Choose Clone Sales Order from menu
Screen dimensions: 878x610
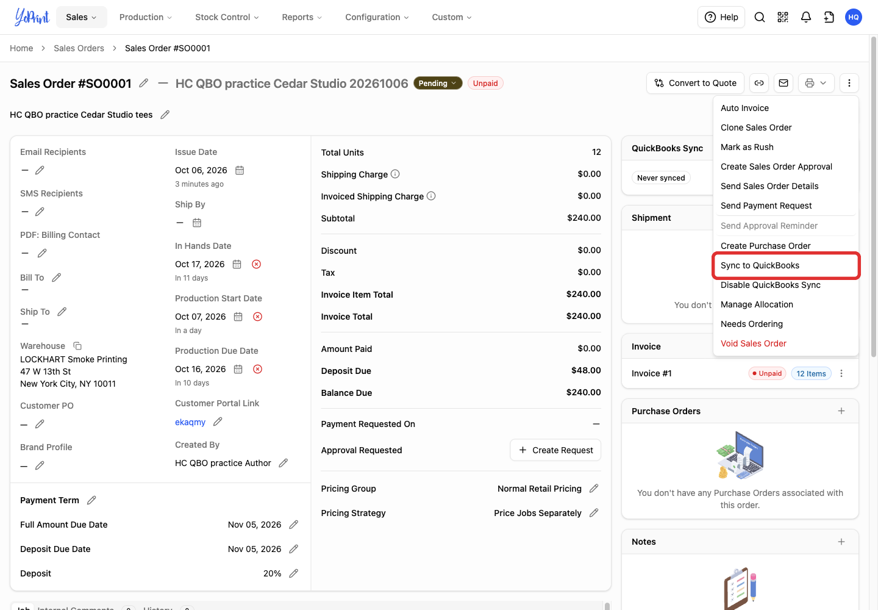[x=786, y=127]
